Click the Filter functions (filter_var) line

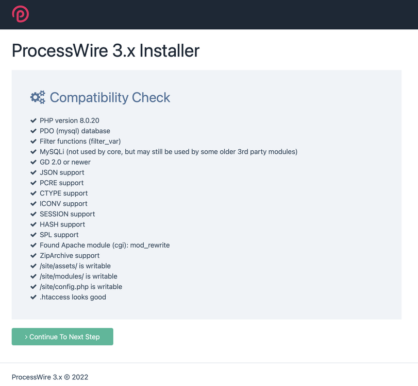(80, 141)
